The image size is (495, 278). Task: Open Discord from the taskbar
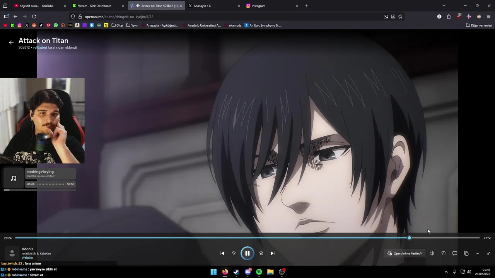[247, 272]
